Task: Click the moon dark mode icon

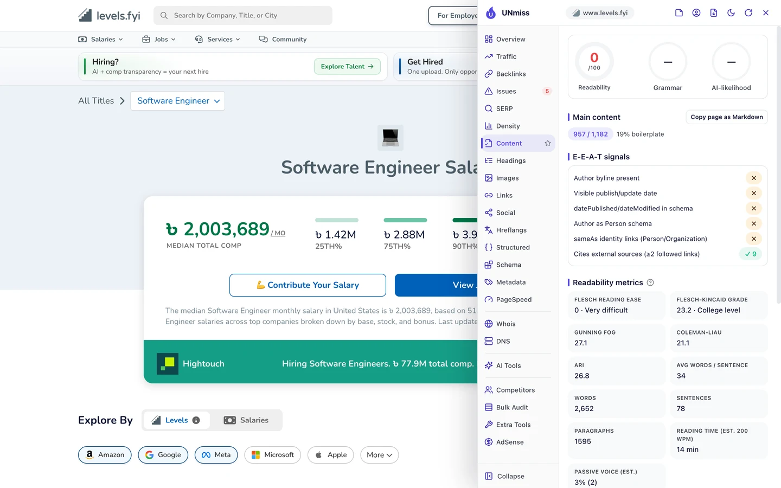Action: tap(731, 13)
